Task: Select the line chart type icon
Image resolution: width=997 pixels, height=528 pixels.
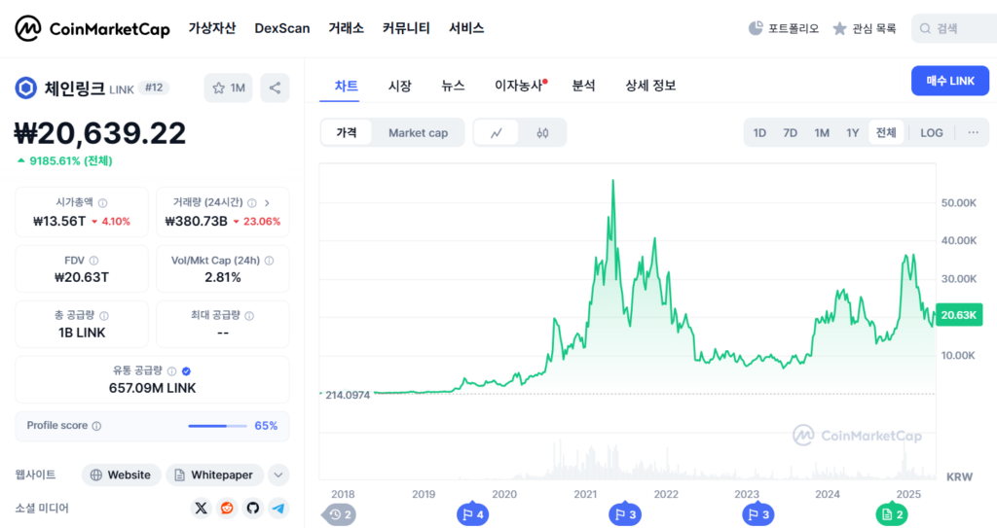Action: 496,133
